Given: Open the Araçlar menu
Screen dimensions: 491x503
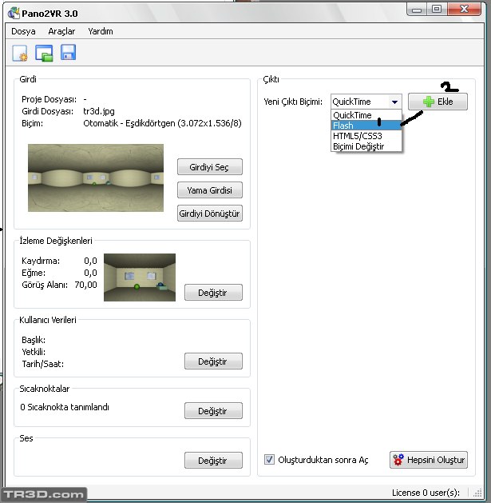Looking at the screenshot, I should tap(61, 31).
